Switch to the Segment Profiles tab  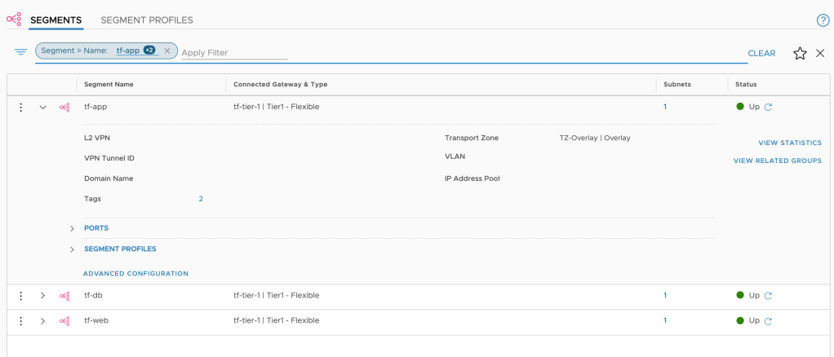point(147,20)
